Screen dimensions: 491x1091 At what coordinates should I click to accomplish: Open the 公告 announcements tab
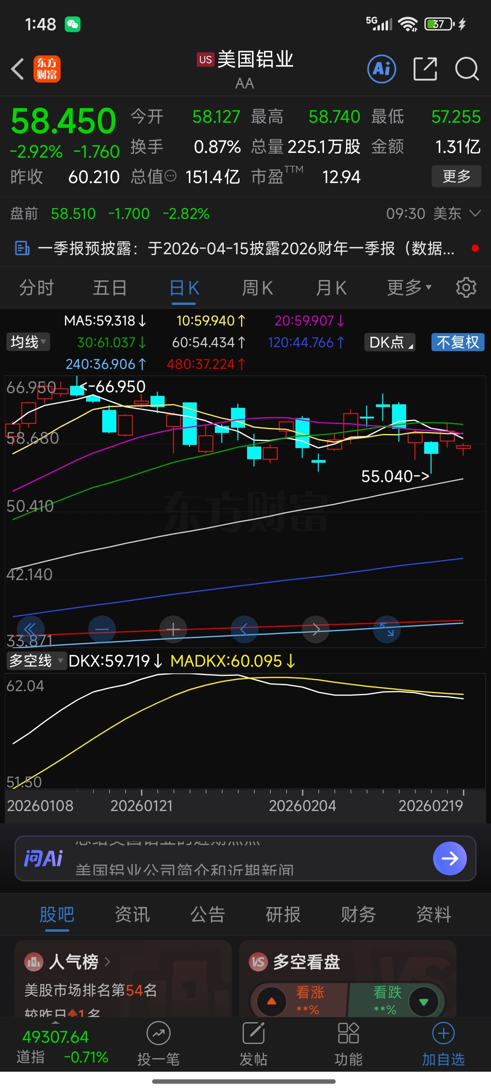click(208, 914)
